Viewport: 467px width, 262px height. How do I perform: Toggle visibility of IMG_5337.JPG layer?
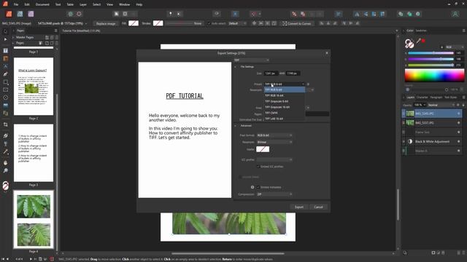pyautogui.click(x=459, y=123)
